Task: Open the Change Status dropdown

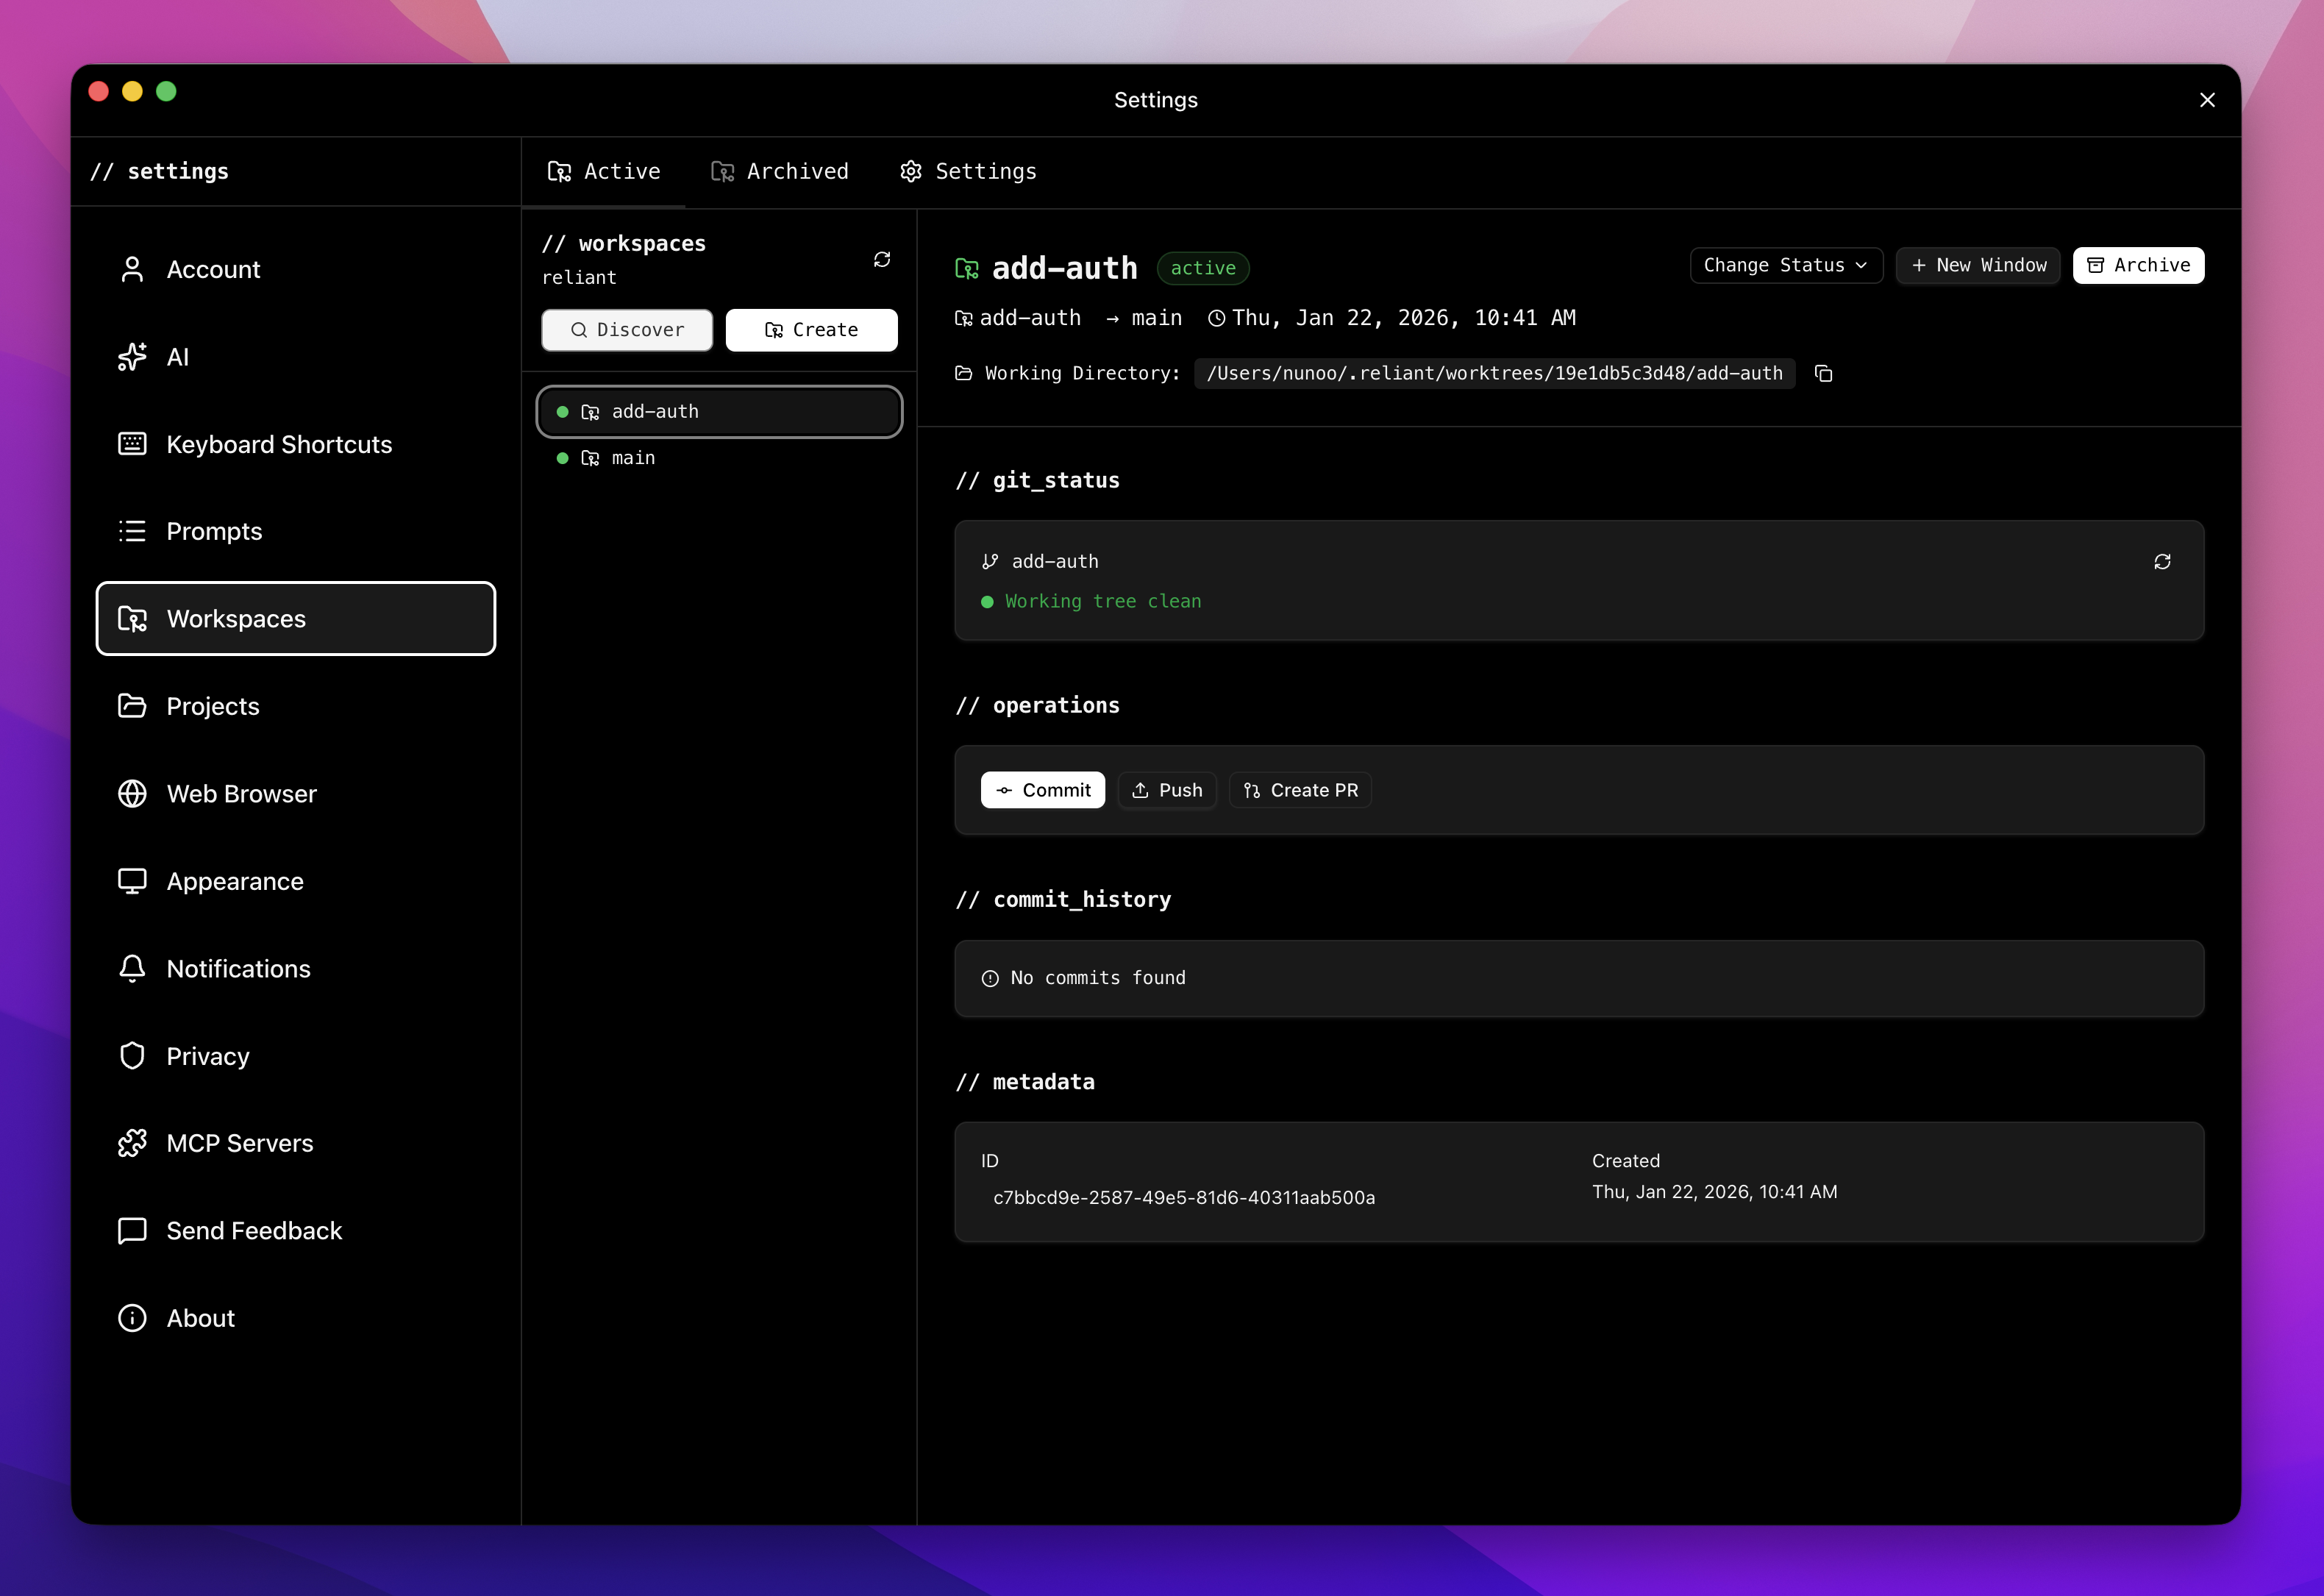Action: point(1786,265)
